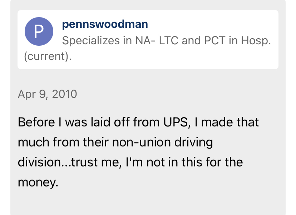Click the word 'money.' ending the post

pyautogui.click(x=38, y=182)
